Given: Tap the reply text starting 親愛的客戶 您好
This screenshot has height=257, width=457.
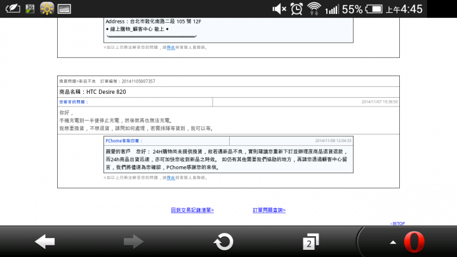Looking at the screenshot, I should 227,152.
